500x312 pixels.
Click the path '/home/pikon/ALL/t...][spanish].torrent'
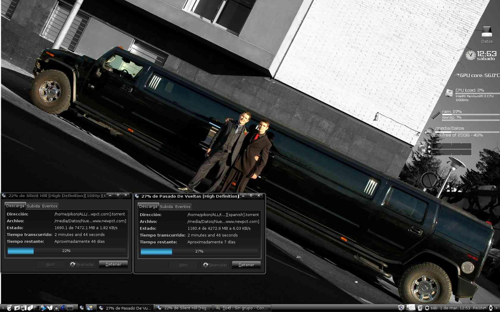point(223,215)
